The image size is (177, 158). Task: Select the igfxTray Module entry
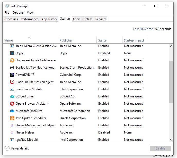coord(26,140)
